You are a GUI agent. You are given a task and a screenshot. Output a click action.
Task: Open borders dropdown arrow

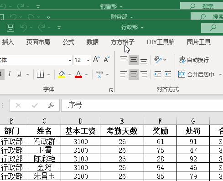click(48, 74)
